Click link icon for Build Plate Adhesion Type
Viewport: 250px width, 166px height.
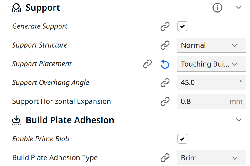[165, 158]
